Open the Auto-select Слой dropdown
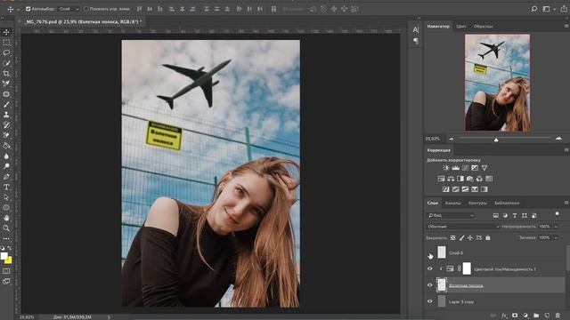This screenshot has height=320, width=570. coord(69,9)
